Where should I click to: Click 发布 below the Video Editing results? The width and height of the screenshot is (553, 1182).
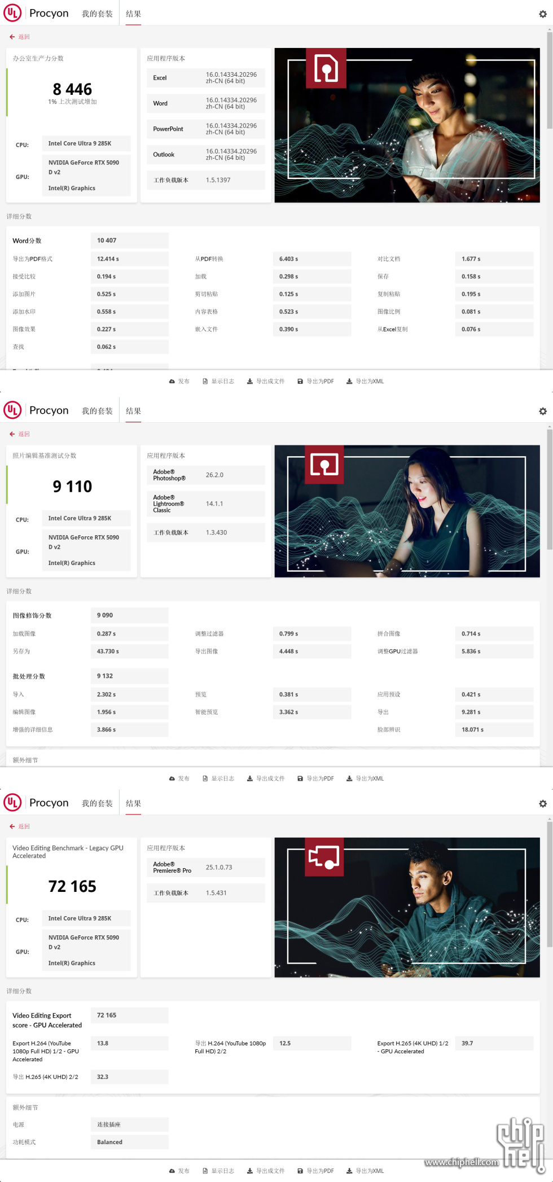point(179,1171)
